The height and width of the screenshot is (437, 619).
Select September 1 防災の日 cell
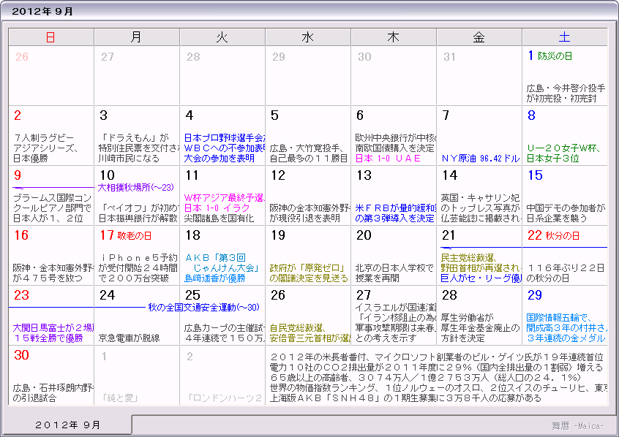[565, 76]
